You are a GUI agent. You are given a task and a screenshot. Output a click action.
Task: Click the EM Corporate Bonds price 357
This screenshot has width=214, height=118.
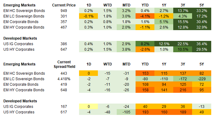pyautogui.click(x=64, y=22)
